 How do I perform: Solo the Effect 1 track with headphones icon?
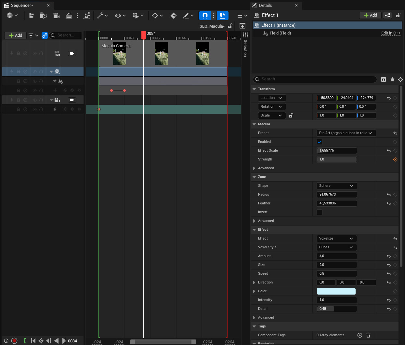click(x=41, y=72)
